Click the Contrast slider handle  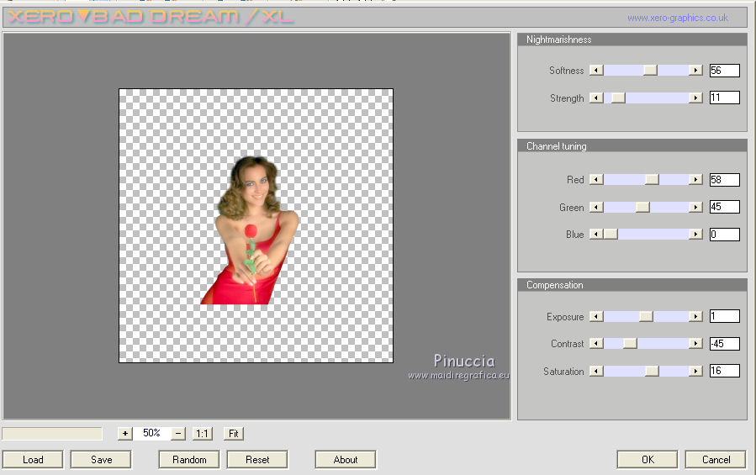630,343
